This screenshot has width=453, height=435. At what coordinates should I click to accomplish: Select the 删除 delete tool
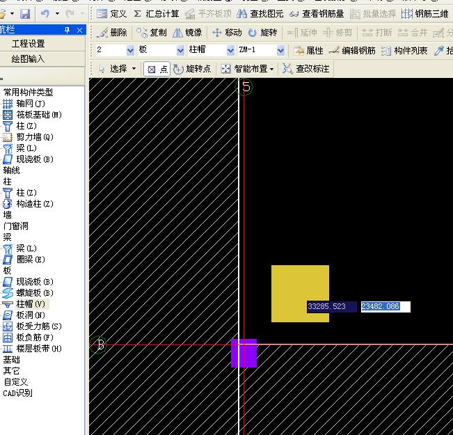click(x=112, y=33)
